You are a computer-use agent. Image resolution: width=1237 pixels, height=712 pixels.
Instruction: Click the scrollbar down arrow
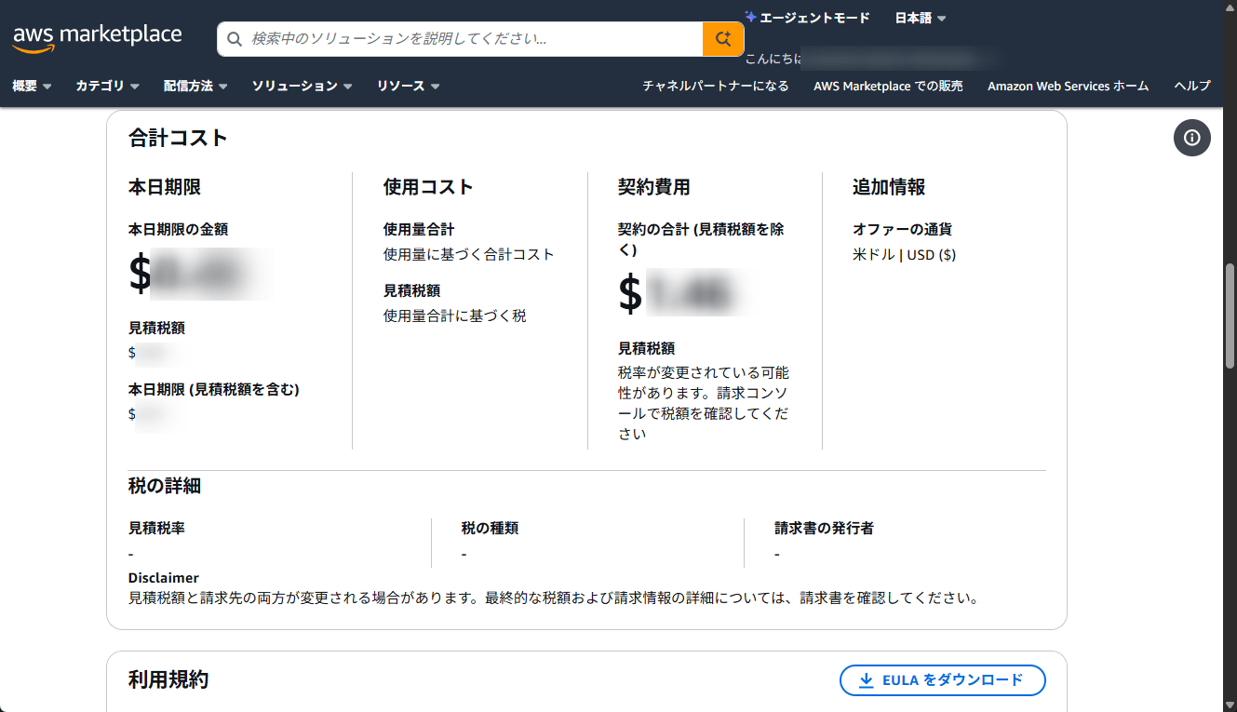click(x=1229, y=704)
